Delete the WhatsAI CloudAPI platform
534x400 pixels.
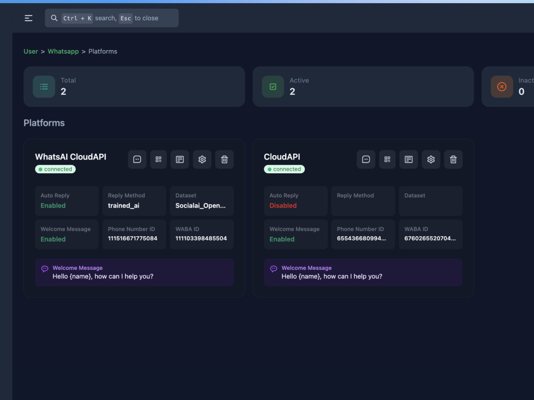coord(224,159)
